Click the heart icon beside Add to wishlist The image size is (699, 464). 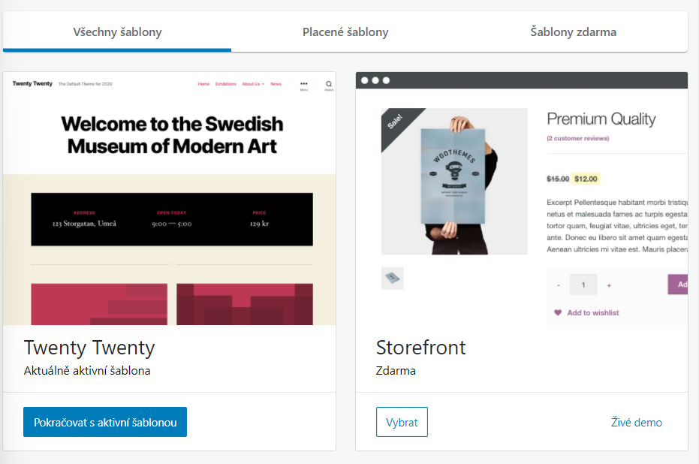point(559,312)
